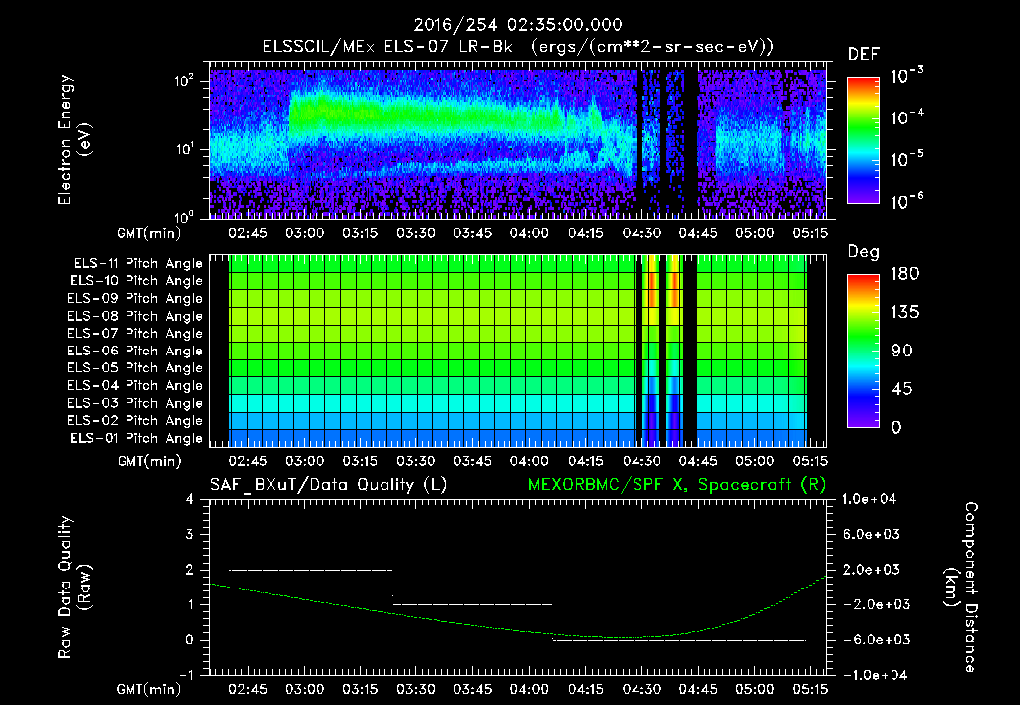This screenshot has height=705, width=1020.
Task: Click the Electron Energy (eV) axis label
Action: click(74, 139)
